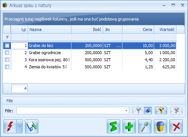This screenshot has width=188, height=137.
Task: Delete the selected row with the trash bin icon
Action: [160, 127]
